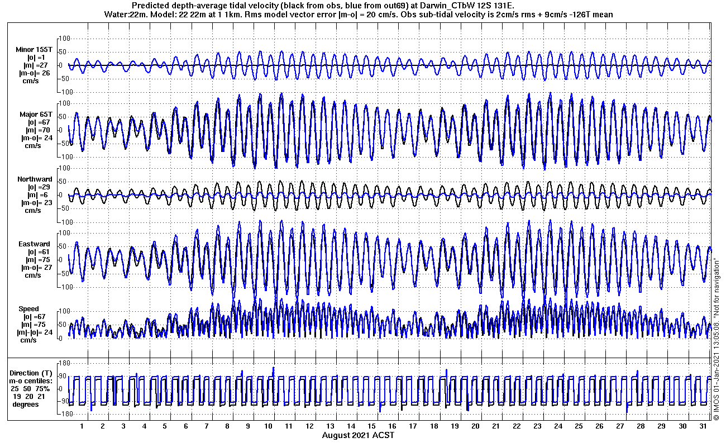This screenshot has width=726, height=447.
Task: Click the '|m| =6' value under Northward
Action: pos(37,195)
